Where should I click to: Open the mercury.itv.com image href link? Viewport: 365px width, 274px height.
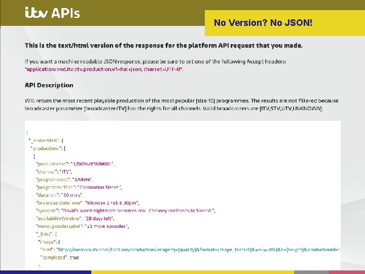199,250
